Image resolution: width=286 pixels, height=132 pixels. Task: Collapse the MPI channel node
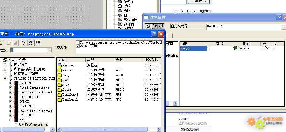click(x=10, y=120)
